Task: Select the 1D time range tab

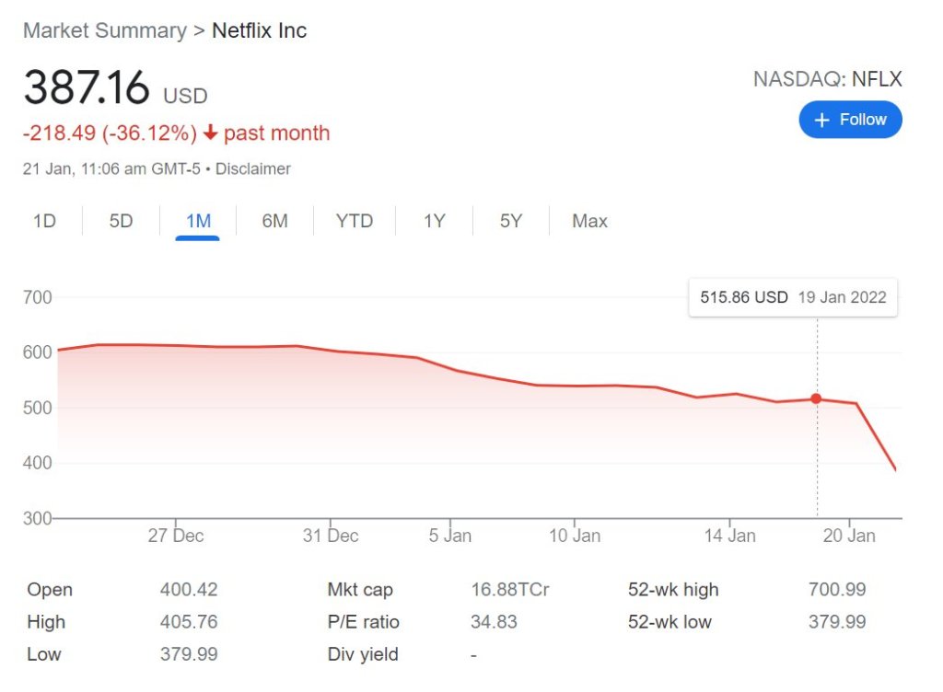Action: [x=44, y=221]
